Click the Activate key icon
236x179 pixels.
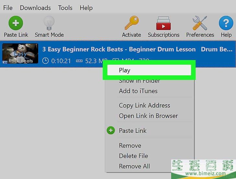pos(131,23)
